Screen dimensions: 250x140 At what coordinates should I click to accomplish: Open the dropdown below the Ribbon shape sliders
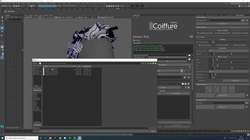(229, 72)
